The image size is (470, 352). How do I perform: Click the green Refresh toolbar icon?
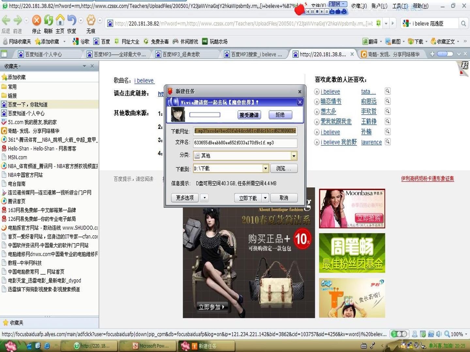(49, 20)
